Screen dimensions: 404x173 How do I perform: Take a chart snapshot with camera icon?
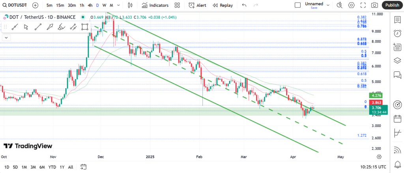[374, 5]
